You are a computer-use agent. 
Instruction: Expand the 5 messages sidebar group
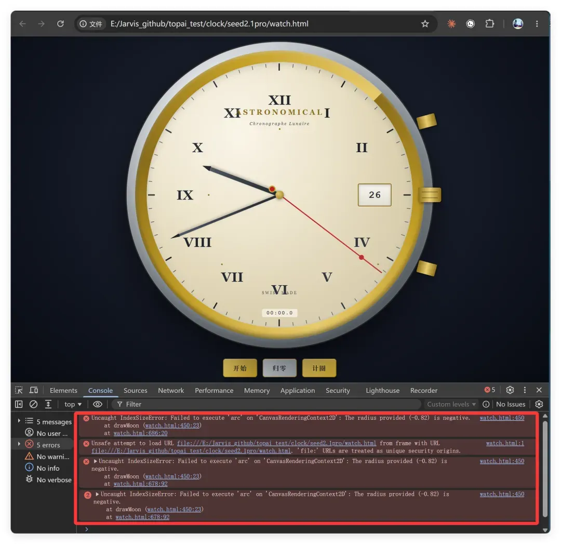click(19, 421)
